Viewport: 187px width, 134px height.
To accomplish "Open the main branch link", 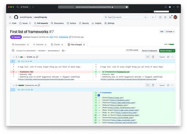I will 51,37.
